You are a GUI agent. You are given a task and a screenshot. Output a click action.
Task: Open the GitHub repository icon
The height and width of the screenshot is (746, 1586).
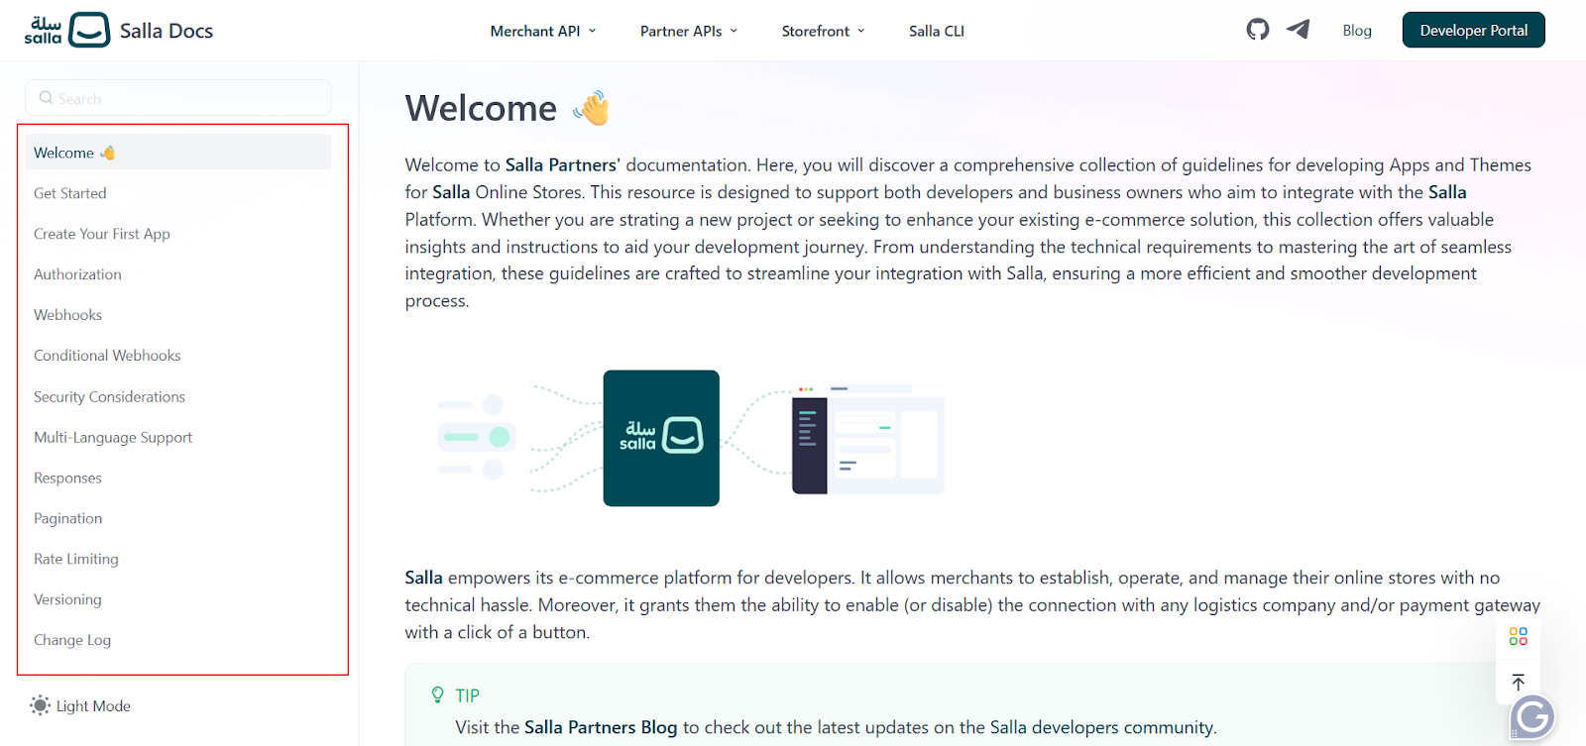pyautogui.click(x=1258, y=30)
